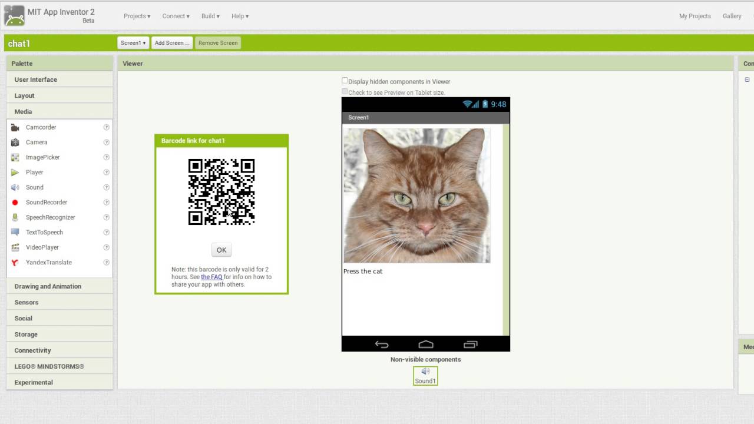The height and width of the screenshot is (424, 754).
Task: Select the SoundRecorder red dot icon
Action: click(15, 202)
